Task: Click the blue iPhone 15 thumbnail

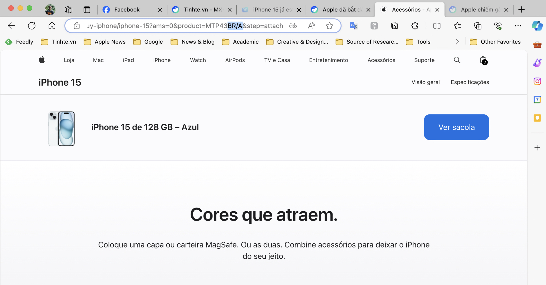Action: (x=62, y=129)
